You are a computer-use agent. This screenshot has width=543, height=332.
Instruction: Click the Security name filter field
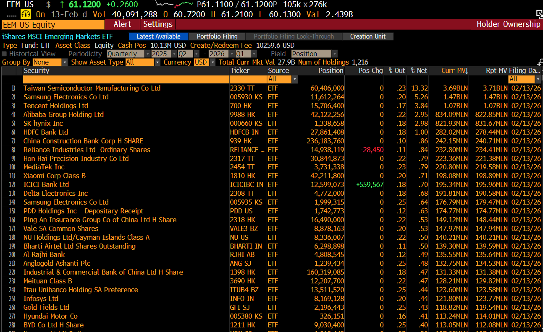point(126,79)
